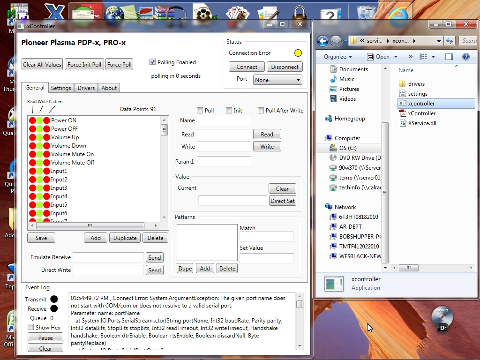
Task: Click the Clear All Values button
Action: pyautogui.click(x=42, y=64)
